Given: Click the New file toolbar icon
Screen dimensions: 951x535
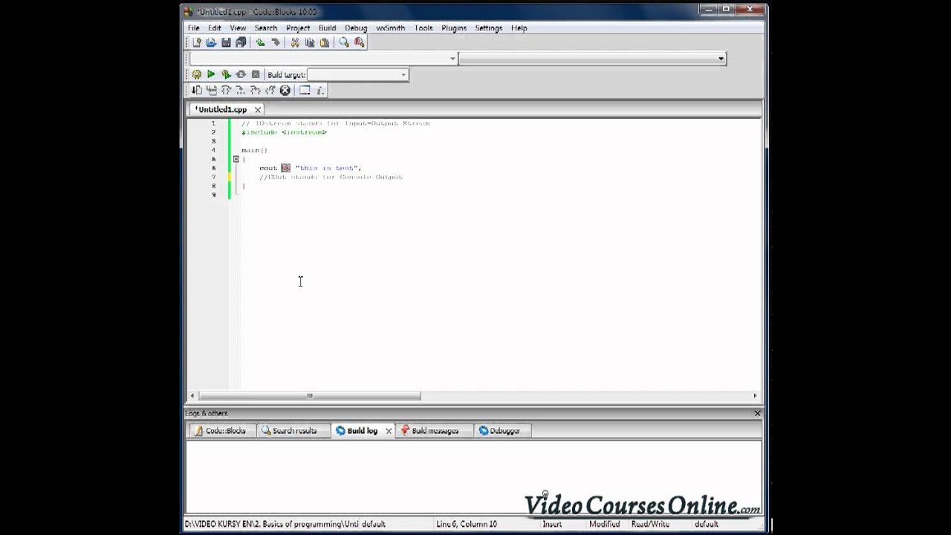Looking at the screenshot, I should click(197, 43).
